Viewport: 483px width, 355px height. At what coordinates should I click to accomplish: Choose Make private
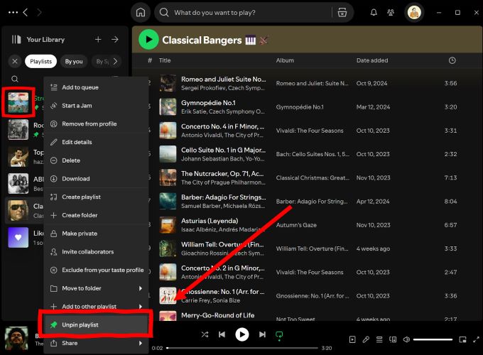click(x=97, y=234)
